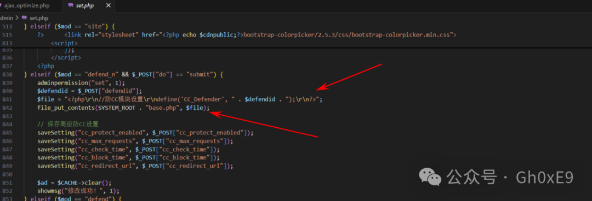592x201 pixels.
Task: Click line number 838 in the gutter
Action: (x=7, y=74)
